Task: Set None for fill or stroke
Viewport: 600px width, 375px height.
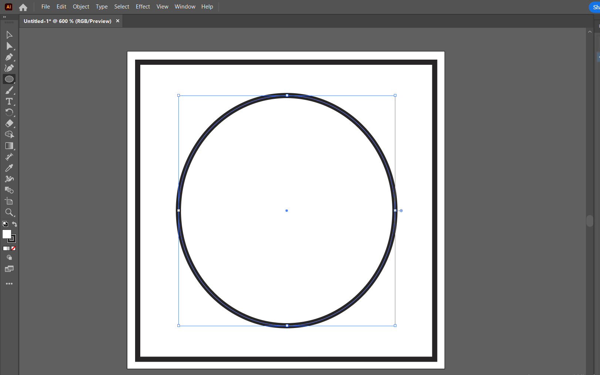Action: click(13, 248)
